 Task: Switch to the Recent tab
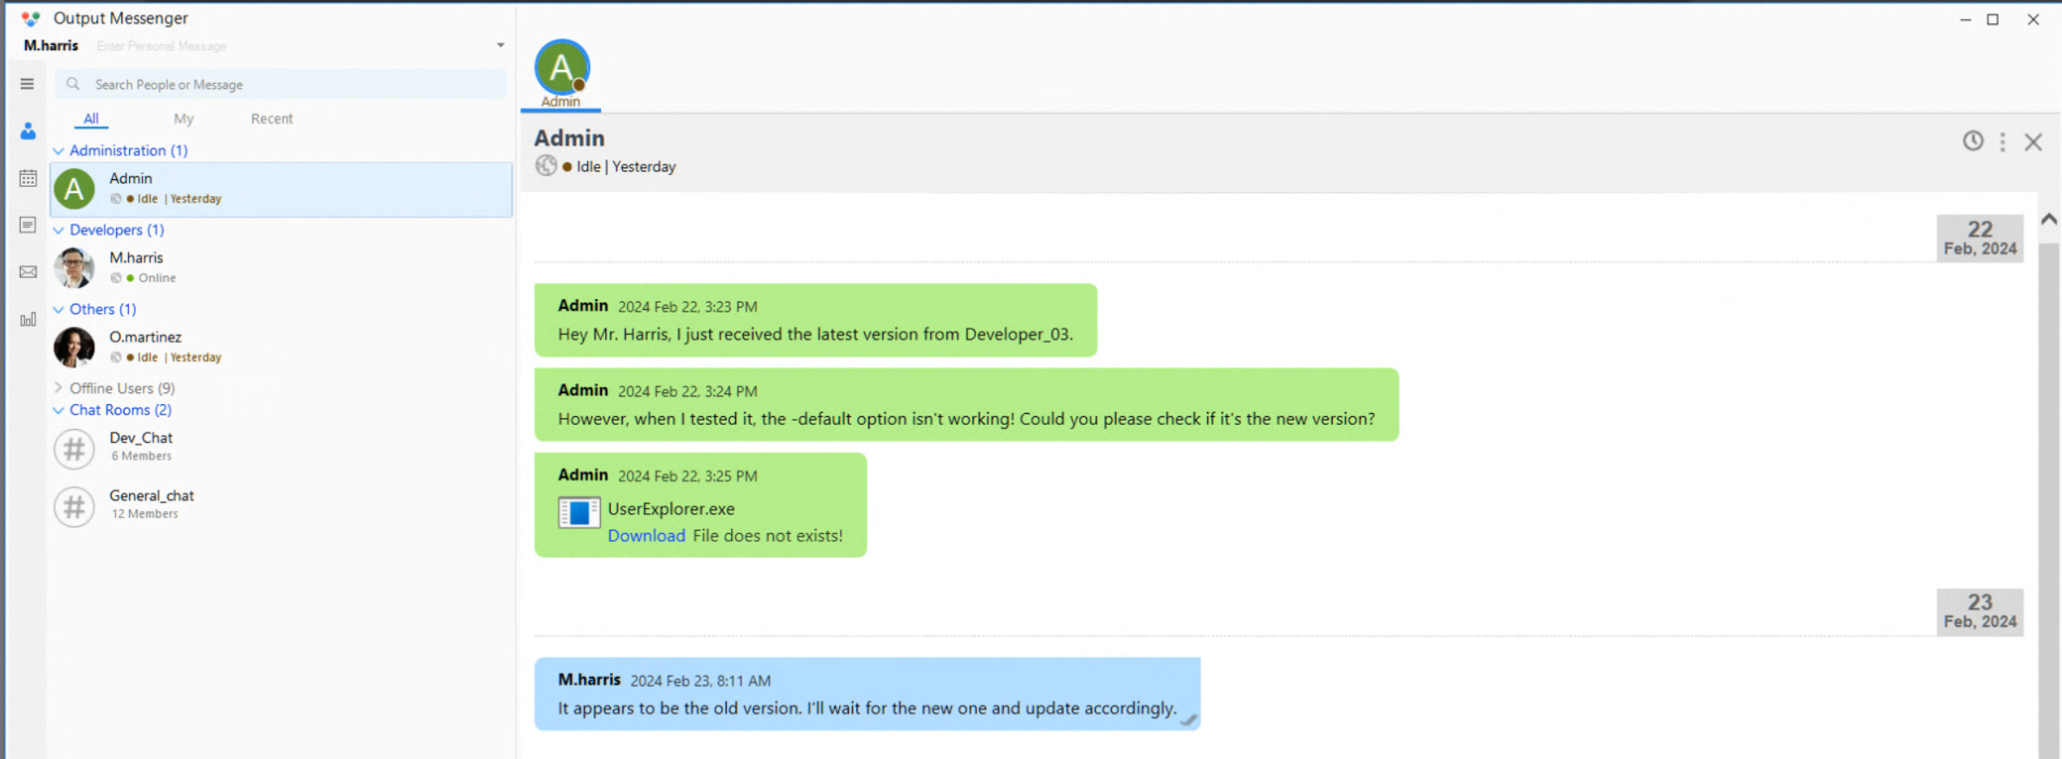[x=272, y=119]
